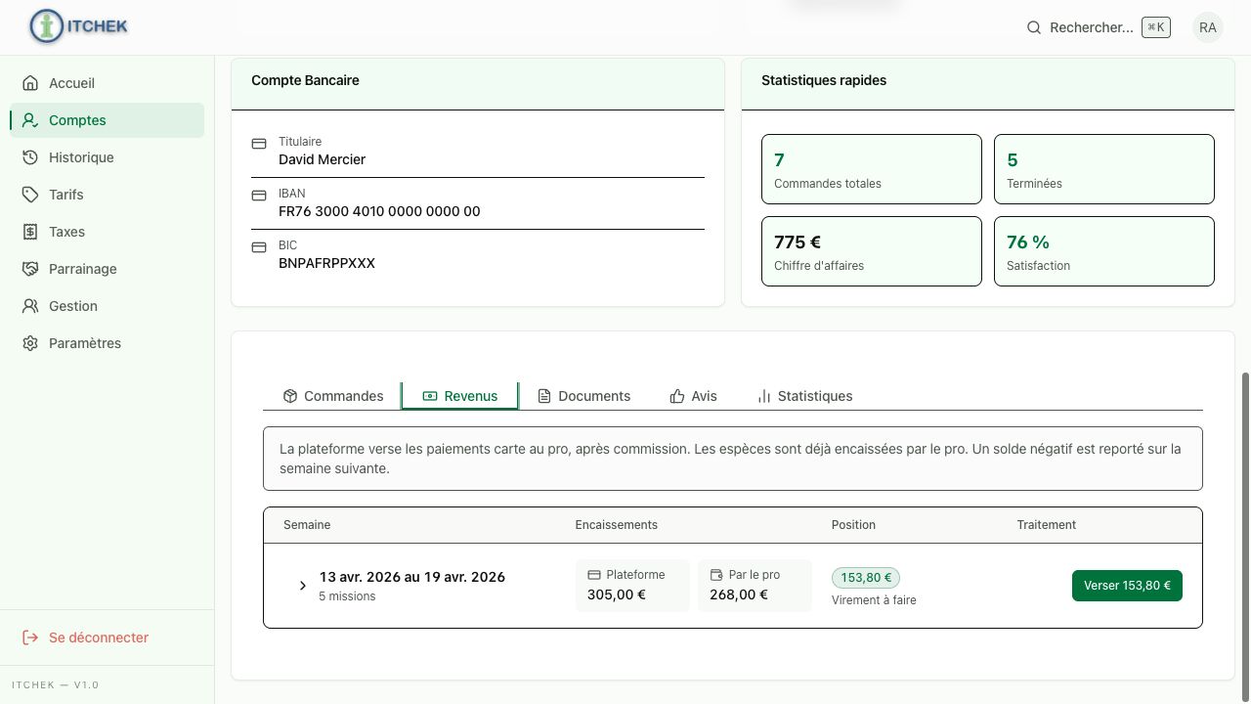
Task: Switch to the Documents tab
Action: pyautogui.click(x=584, y=396)
